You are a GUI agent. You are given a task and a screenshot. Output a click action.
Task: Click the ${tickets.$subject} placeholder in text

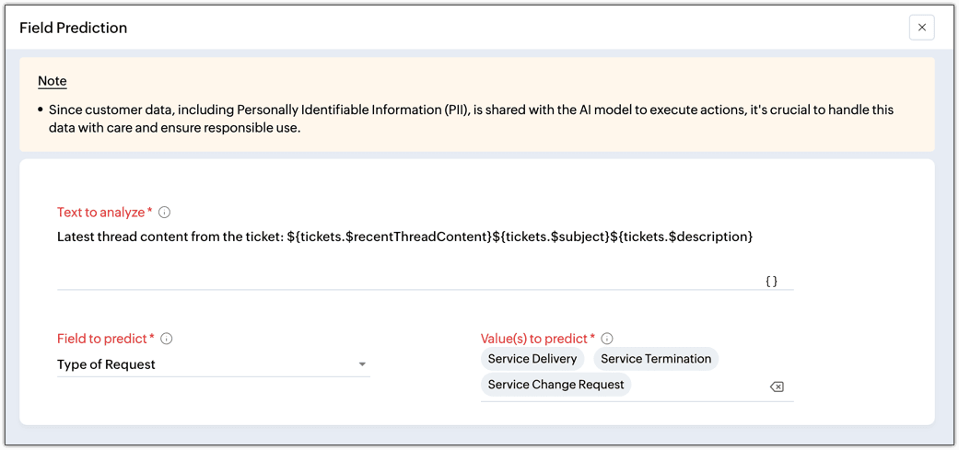pyautogui.click(x=551, y=237)
